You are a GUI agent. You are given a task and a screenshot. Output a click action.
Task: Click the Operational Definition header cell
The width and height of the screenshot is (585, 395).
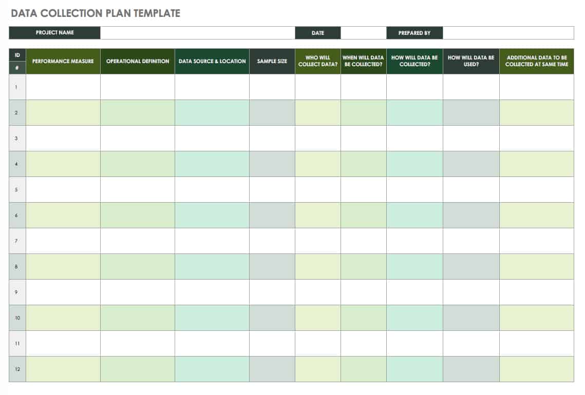tap(138, 61)
